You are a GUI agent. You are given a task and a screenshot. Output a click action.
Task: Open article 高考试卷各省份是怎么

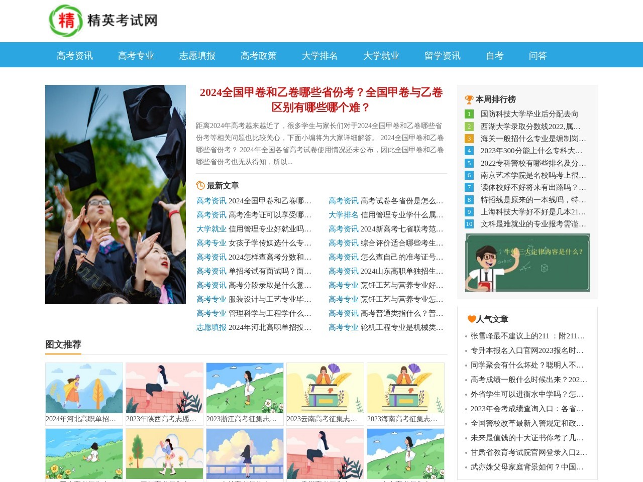point(402,201)
